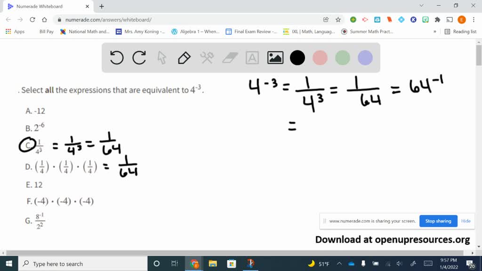Bookmark this page using the star icon
This screenshot has height=271, width=482.
338,21
